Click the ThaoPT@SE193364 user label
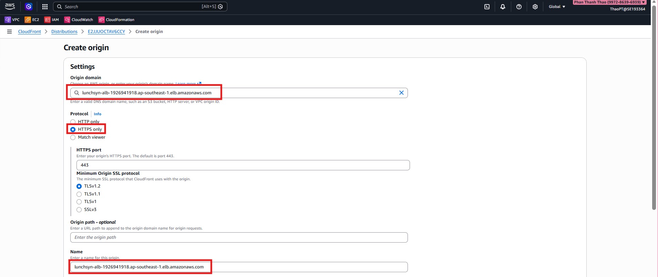 pos(627,9)
